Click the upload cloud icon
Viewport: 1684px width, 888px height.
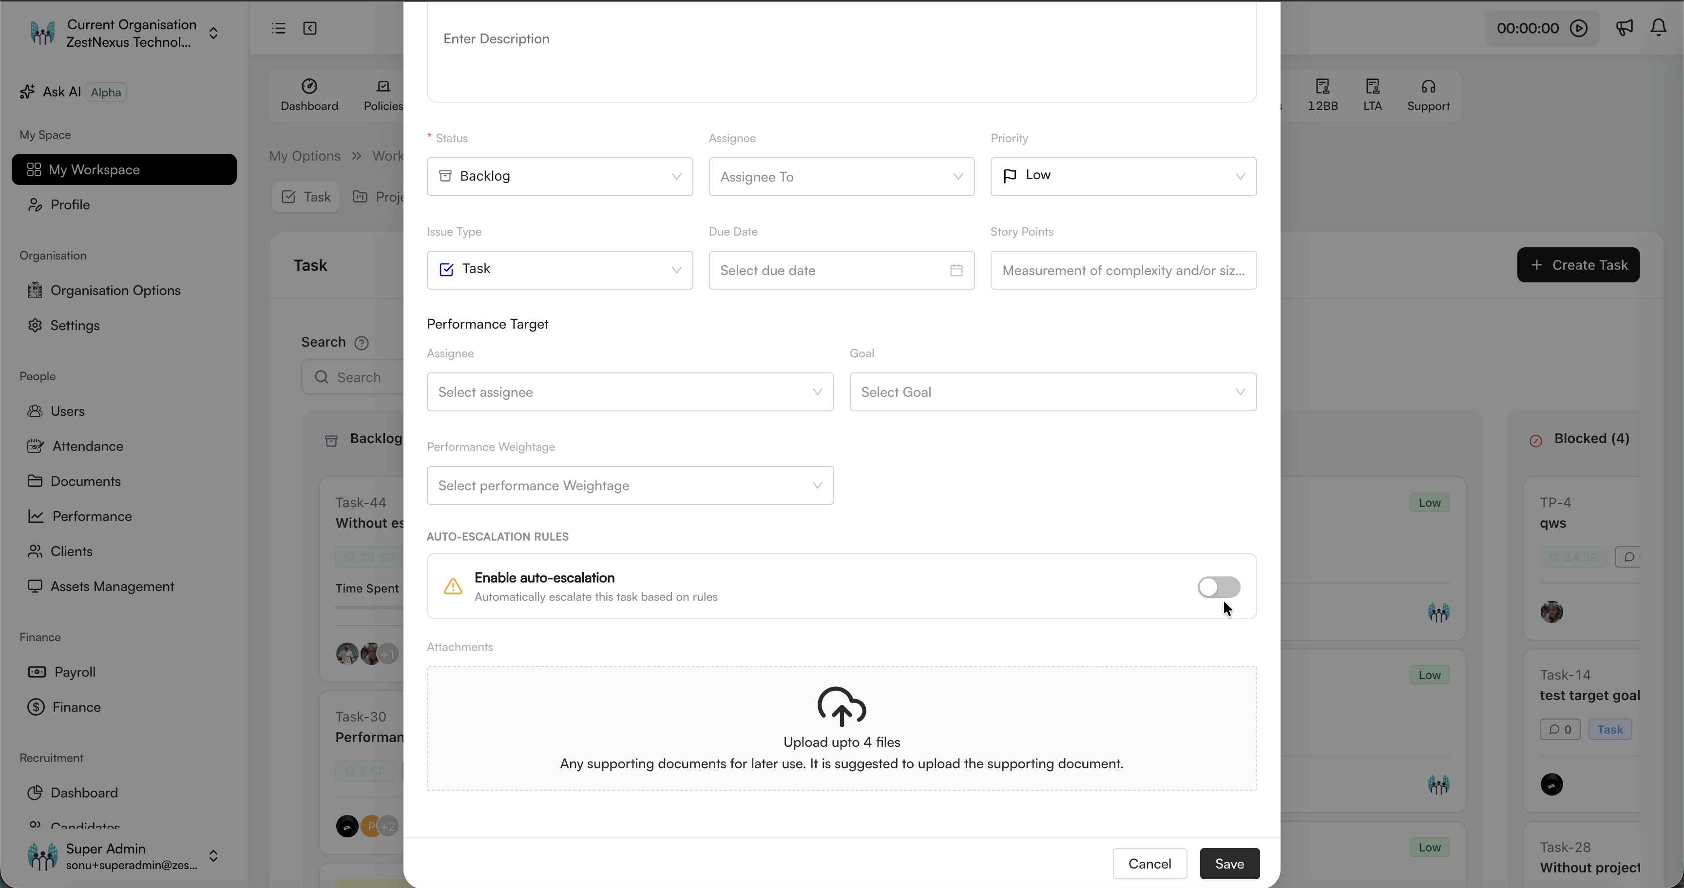tap(842, 706)
